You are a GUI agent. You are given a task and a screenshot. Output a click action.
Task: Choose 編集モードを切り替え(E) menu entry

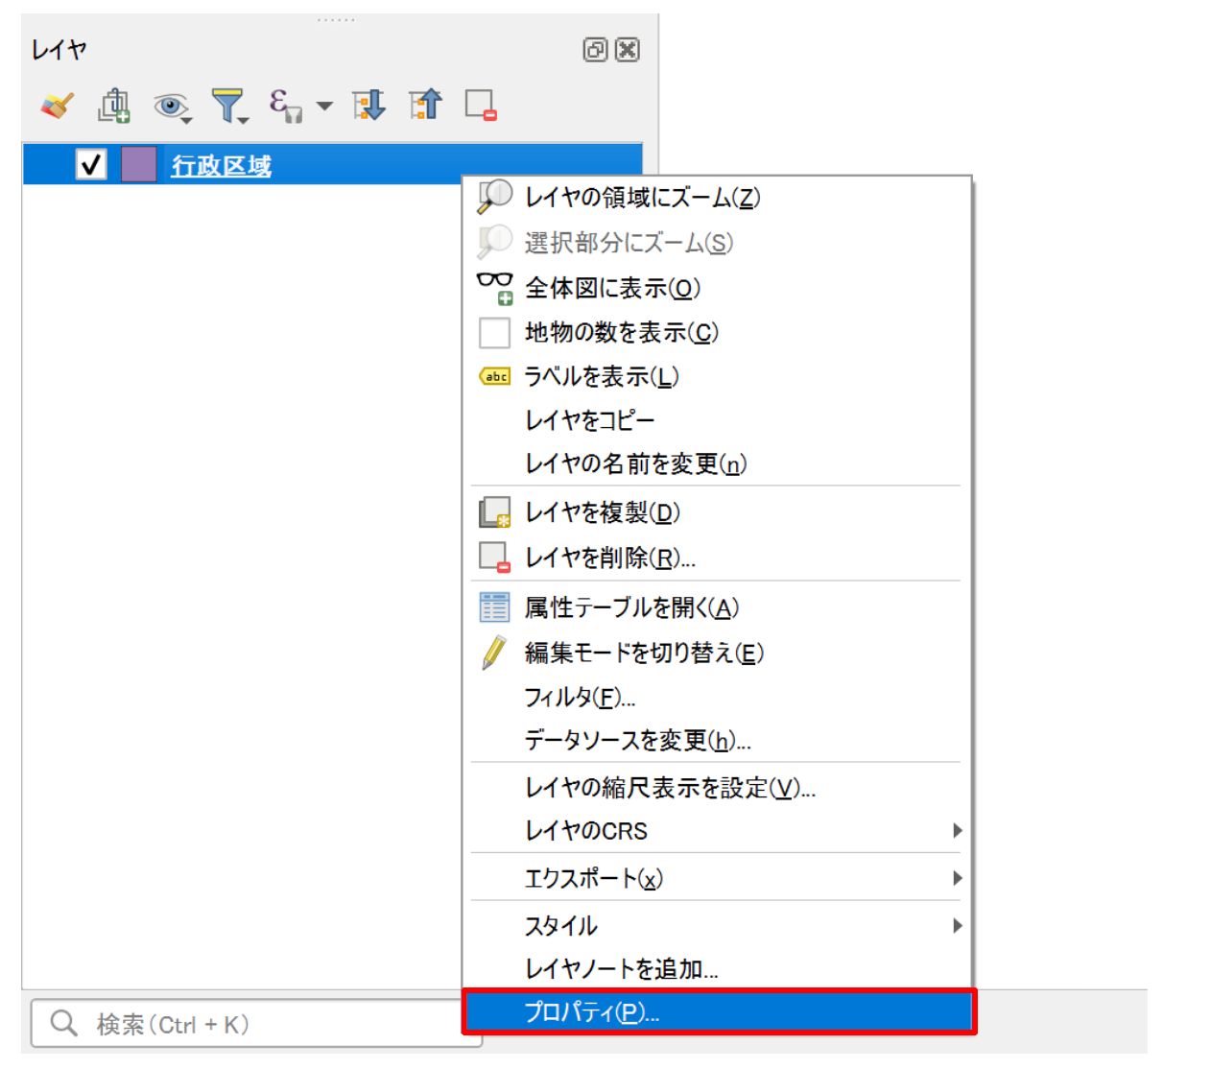[716, 653]
